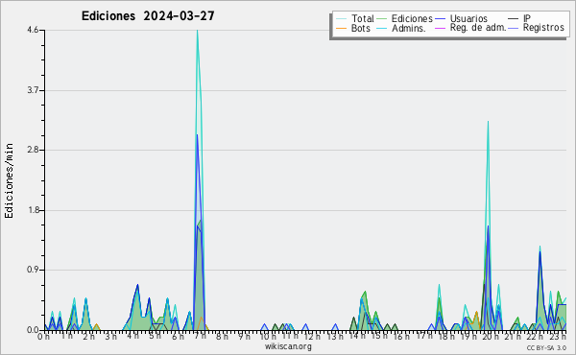Click the y-axis value 1.8

coord(33,210)
